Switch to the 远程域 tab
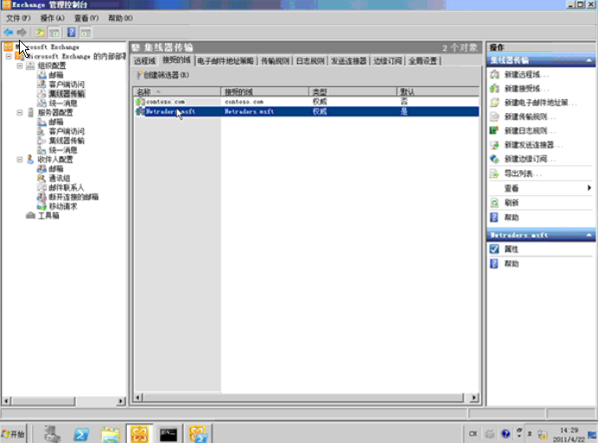This screenshot has width=598, height=443. pos(144,61)
